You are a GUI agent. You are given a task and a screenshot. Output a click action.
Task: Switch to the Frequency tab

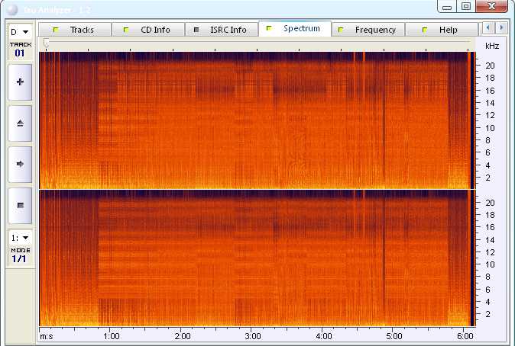[x=369, y=30]
